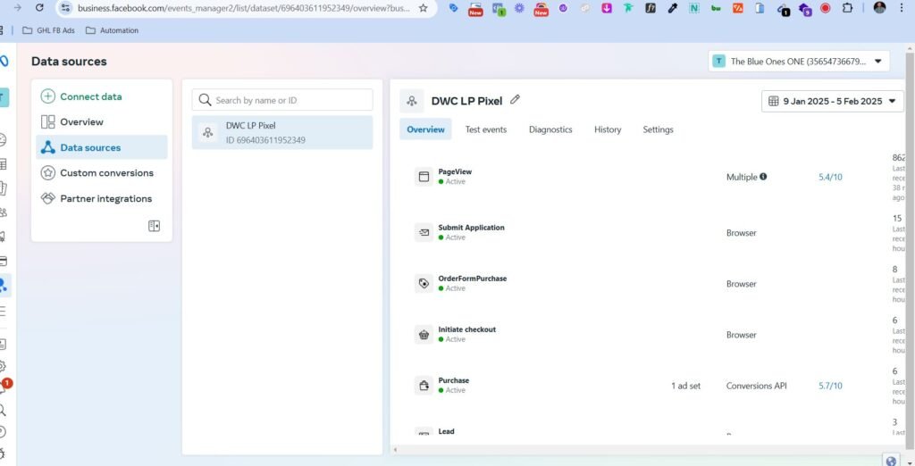This screenshot has width=915, height=466.
Task: Click the pencil icon to rename DWC LP Pixel
Action: 515,100
